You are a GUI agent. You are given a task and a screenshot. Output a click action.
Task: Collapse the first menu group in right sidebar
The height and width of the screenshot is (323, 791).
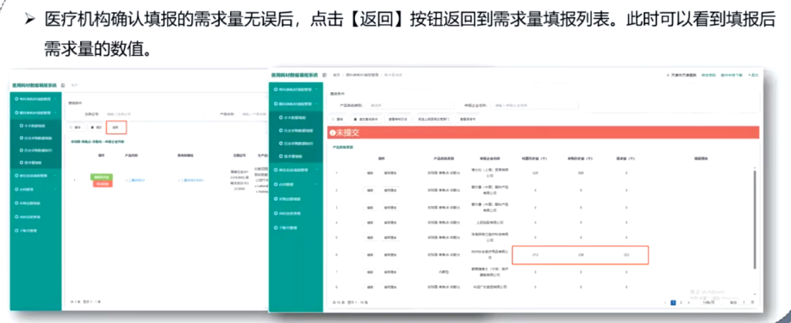[x=316, y=90]
